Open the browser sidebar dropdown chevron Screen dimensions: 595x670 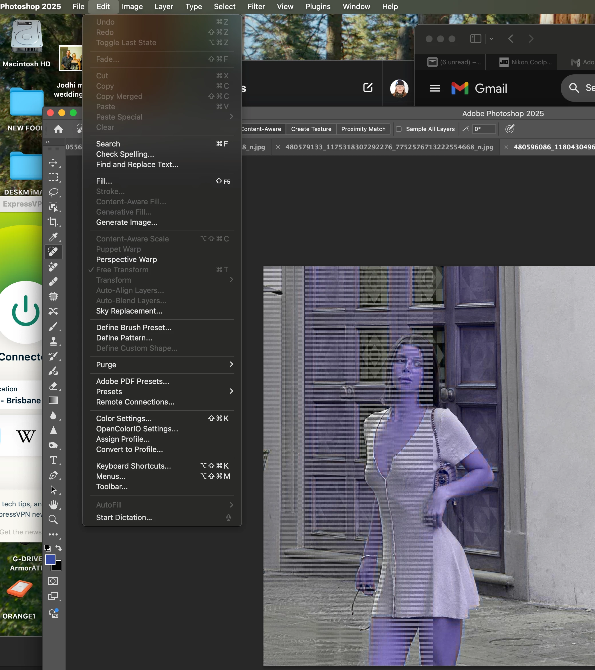tap(491, 39)
